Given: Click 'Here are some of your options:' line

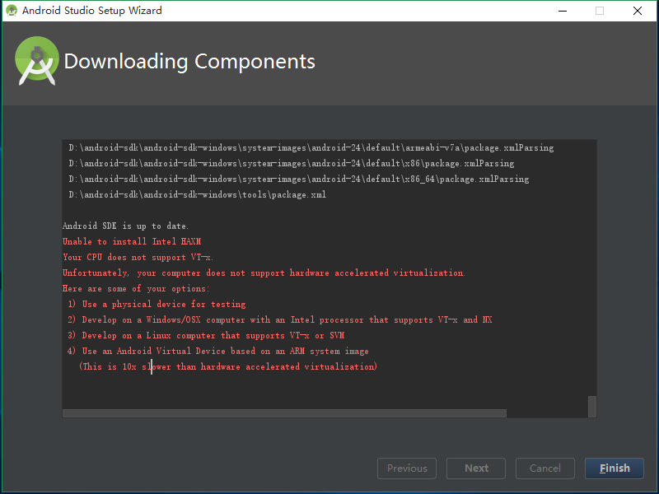Looking at the screenshot, I should 136,289.
